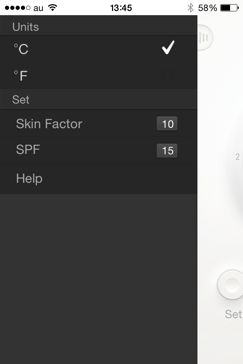Tap the Wi-Fi status icon

tap(52, 8)
